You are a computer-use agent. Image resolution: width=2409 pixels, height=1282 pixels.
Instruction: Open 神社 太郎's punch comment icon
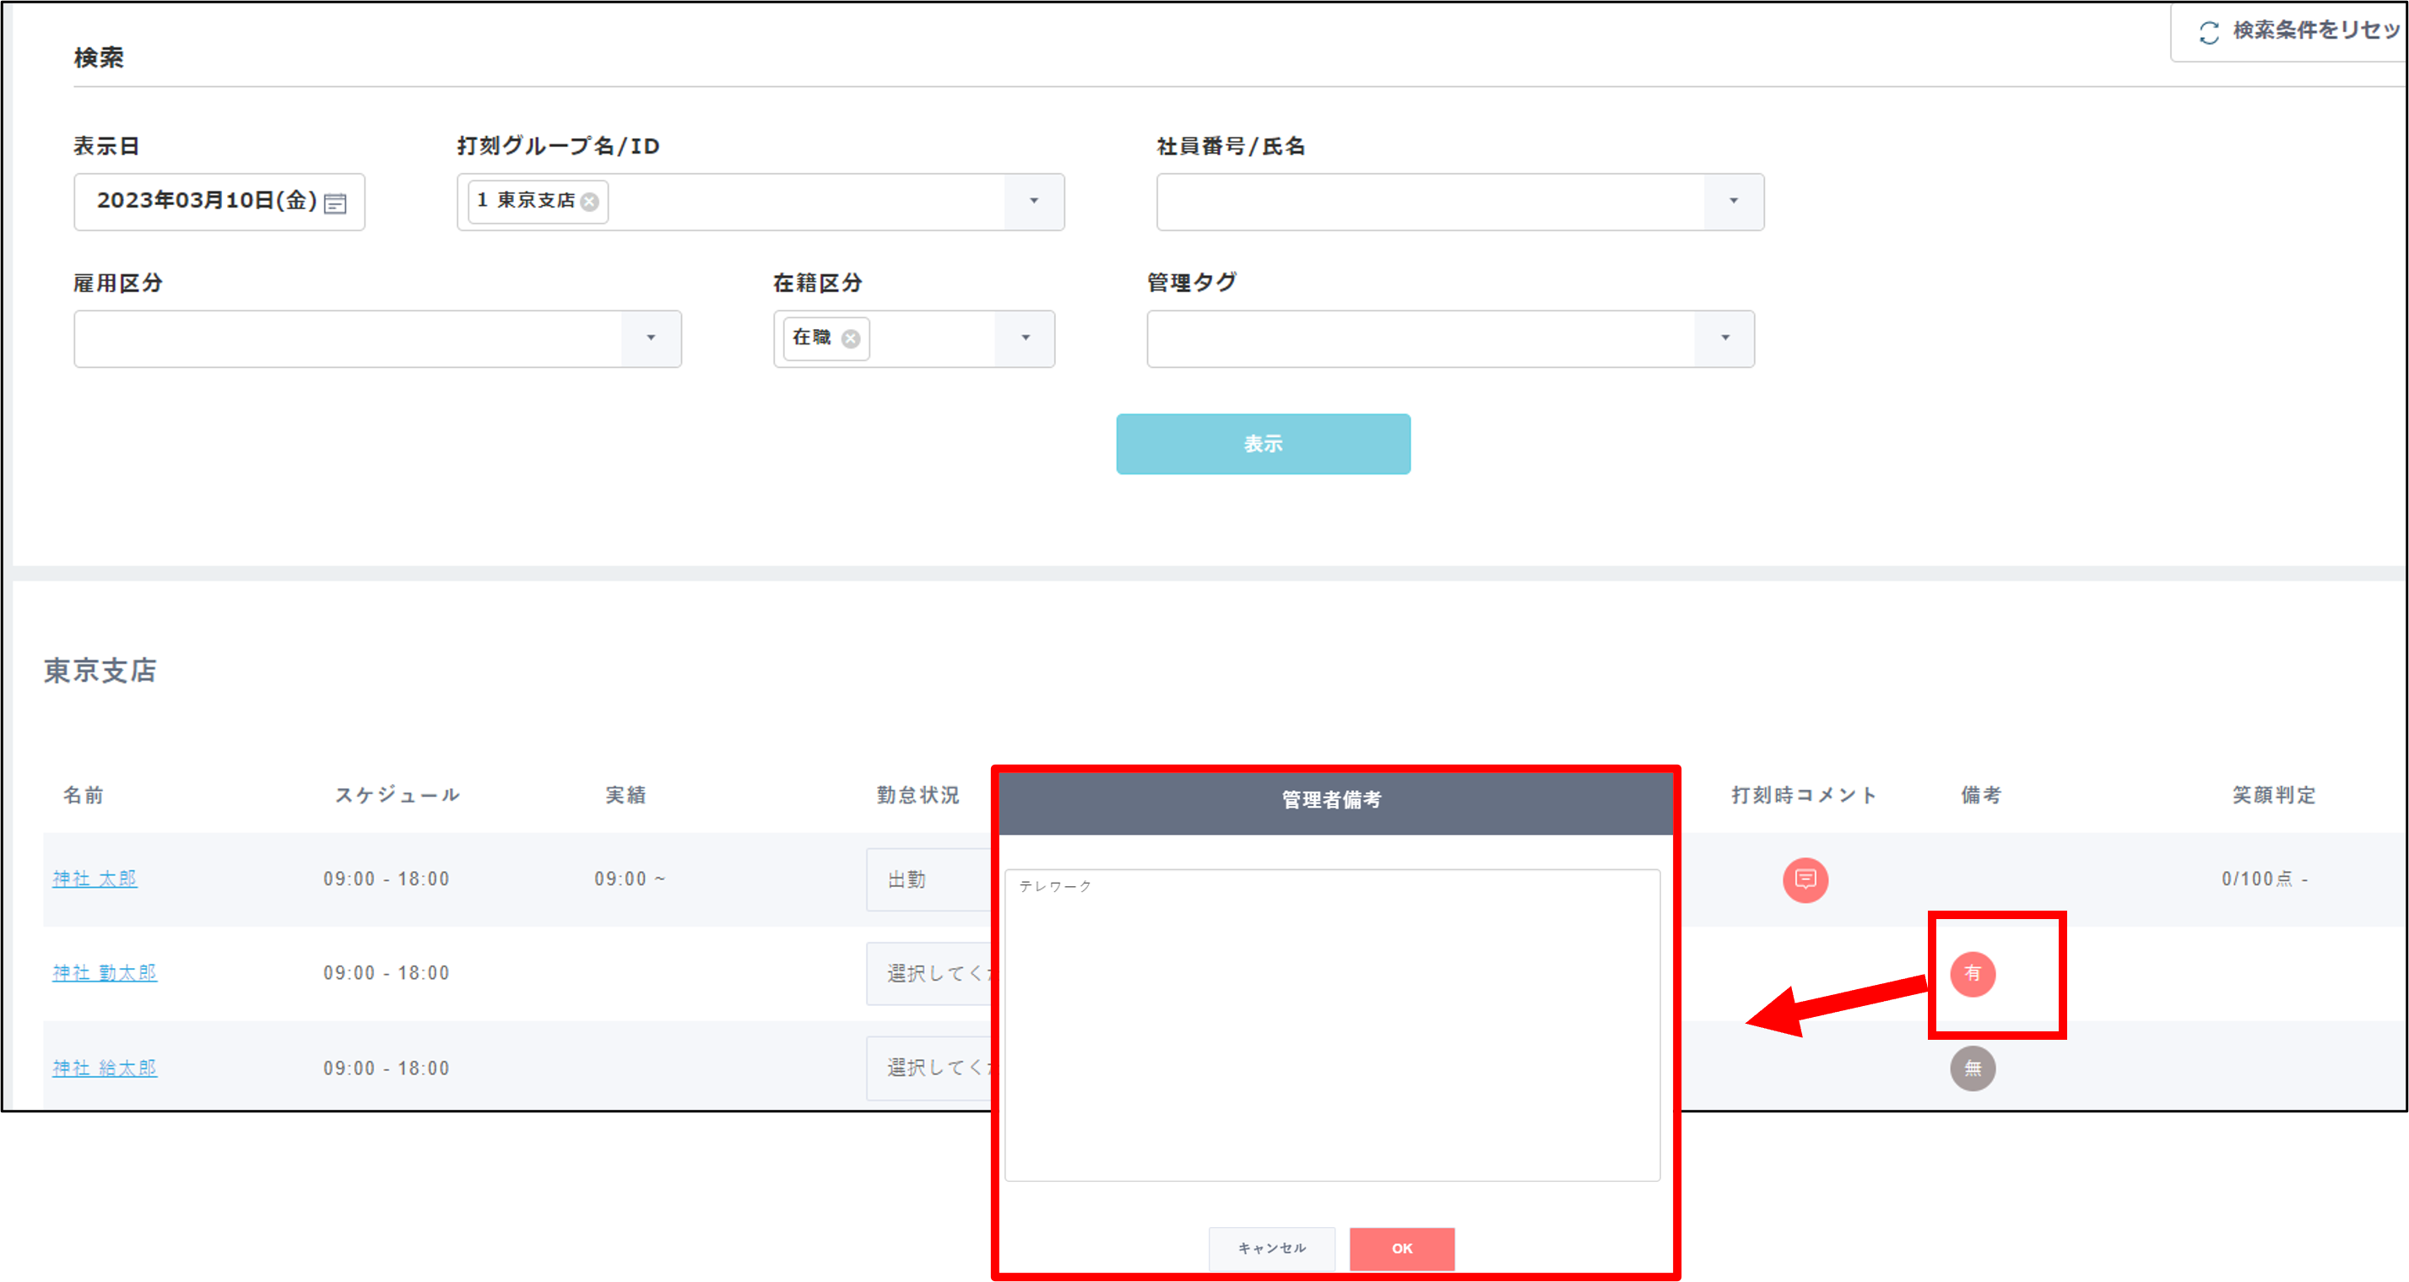coord(1805,879)
